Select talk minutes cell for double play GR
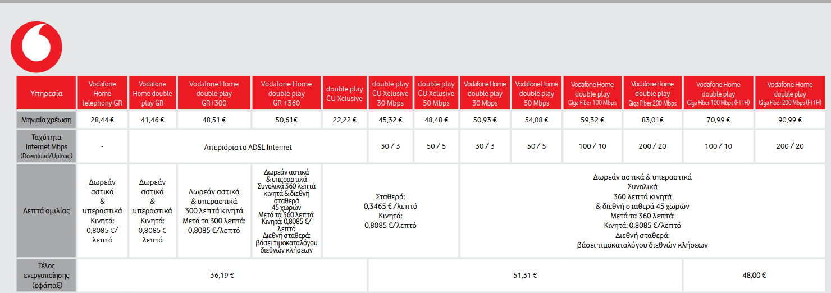Viewport: 831px width, 293px height. [x=152, y=211]
